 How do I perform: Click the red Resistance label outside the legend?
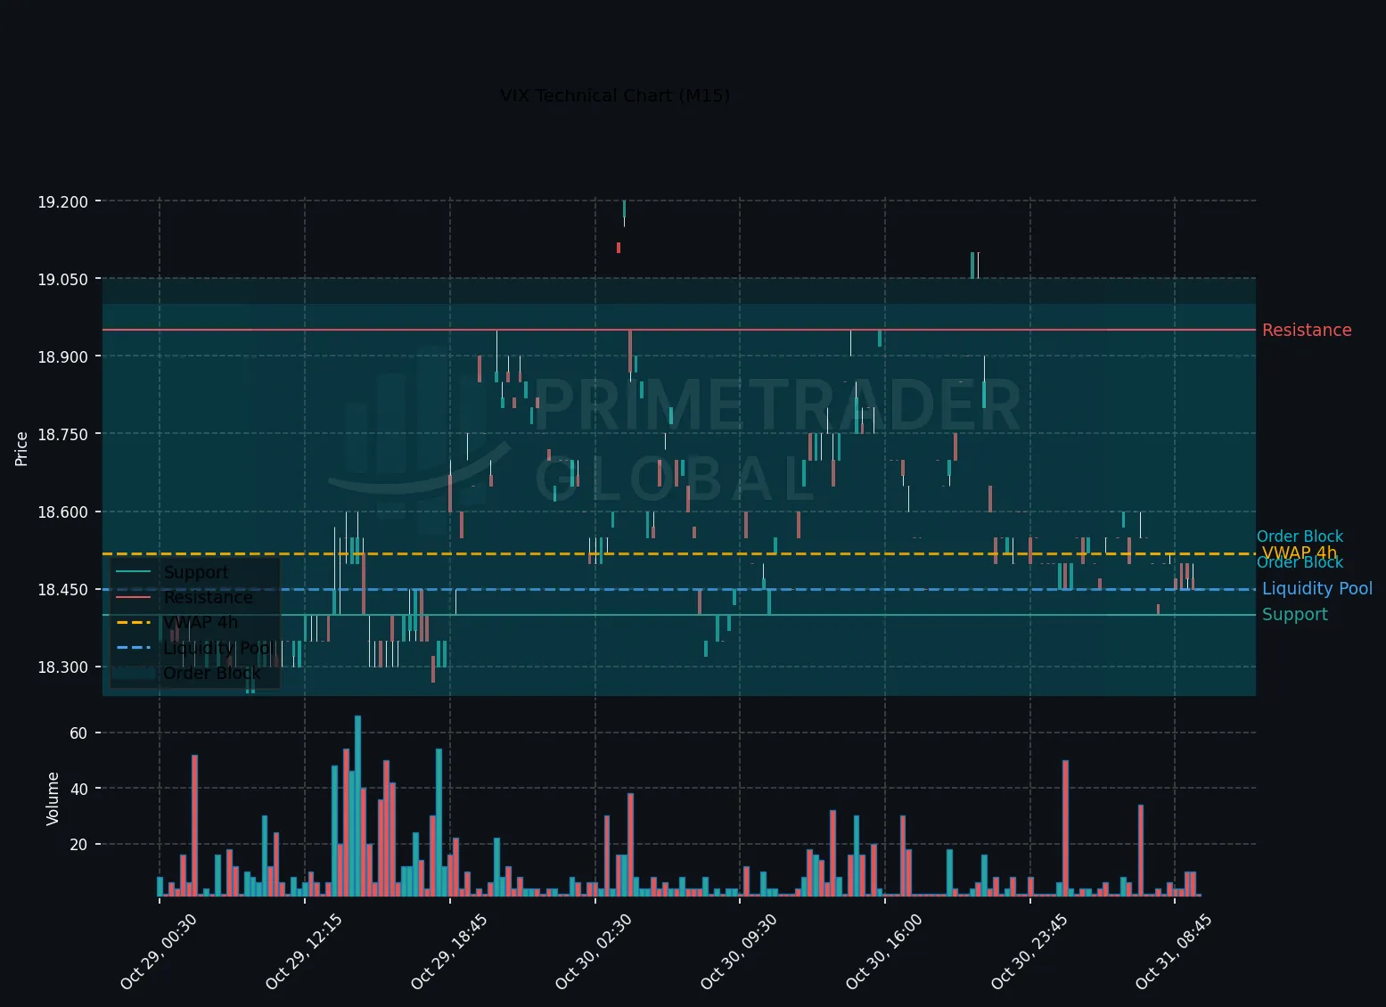(x=1307, y=331)
